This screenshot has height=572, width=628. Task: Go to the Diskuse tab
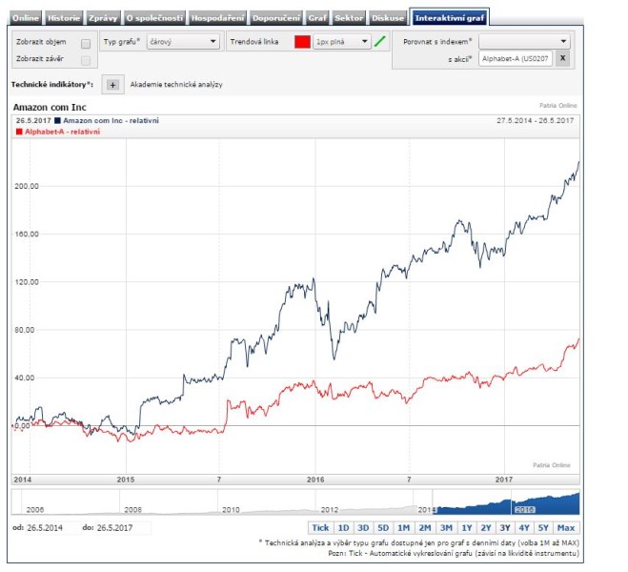(388, 18)
